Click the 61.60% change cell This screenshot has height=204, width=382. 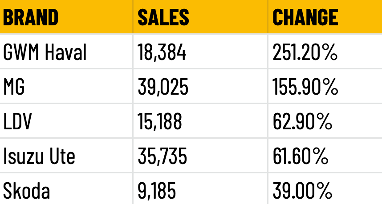click(x=325, y=156)
